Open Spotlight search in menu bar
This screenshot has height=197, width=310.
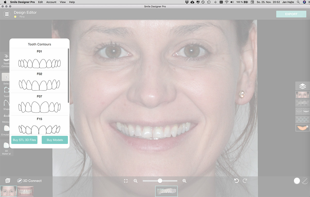pos(298,2)
